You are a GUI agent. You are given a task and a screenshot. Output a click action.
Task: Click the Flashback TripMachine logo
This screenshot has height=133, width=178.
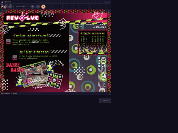(7, 7)
